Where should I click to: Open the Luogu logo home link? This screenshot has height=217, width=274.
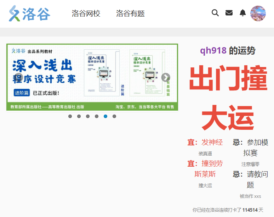click(29, 13)
